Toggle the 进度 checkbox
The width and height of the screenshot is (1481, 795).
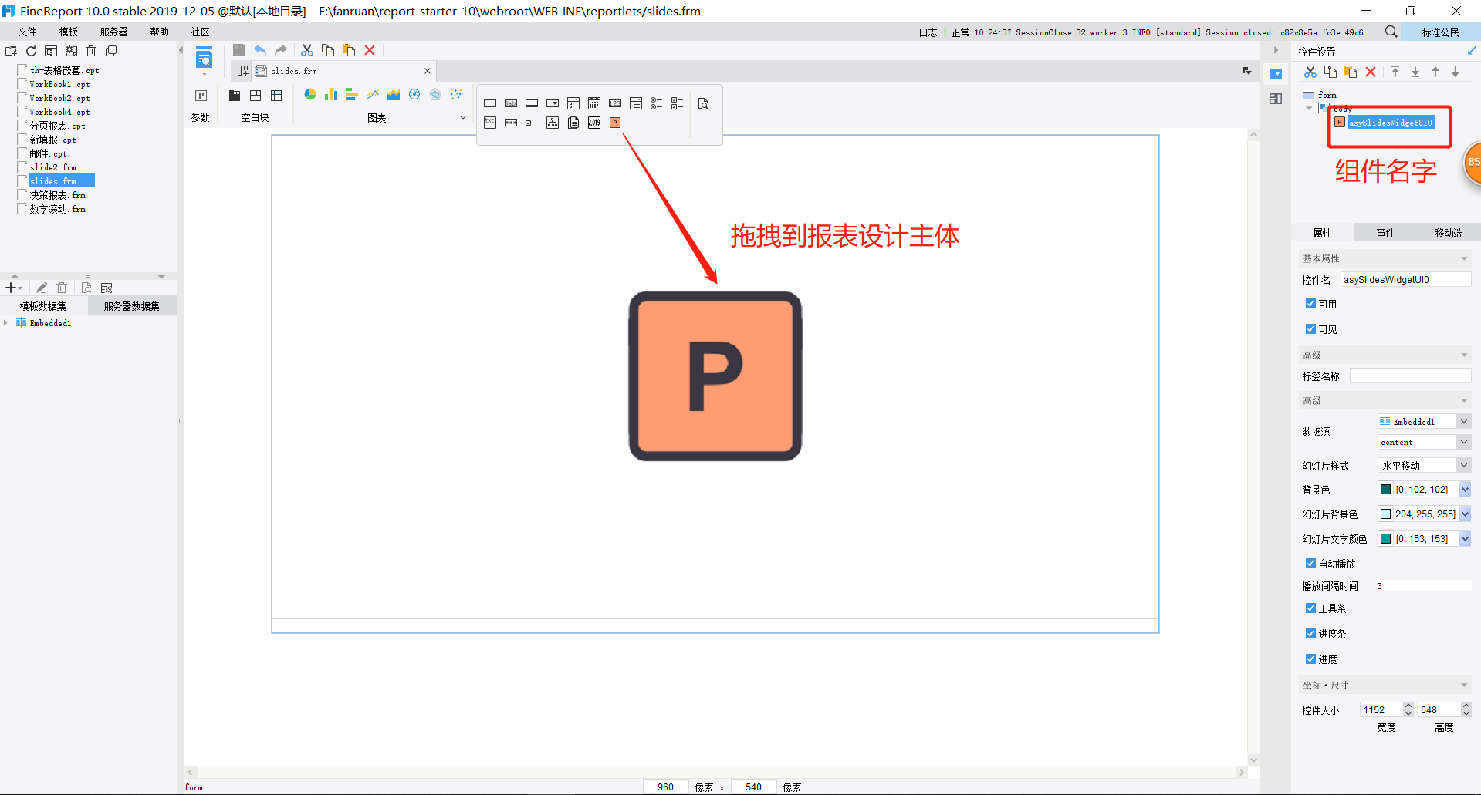click(x=1310, y=659)
